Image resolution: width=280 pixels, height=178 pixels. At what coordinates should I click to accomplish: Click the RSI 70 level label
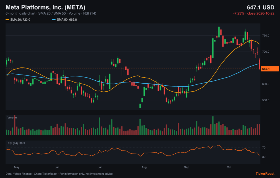pyautogui.click(x=264, y=148)
